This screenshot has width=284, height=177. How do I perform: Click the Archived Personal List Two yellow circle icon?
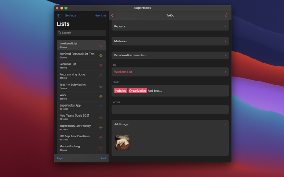click(101, 55)
